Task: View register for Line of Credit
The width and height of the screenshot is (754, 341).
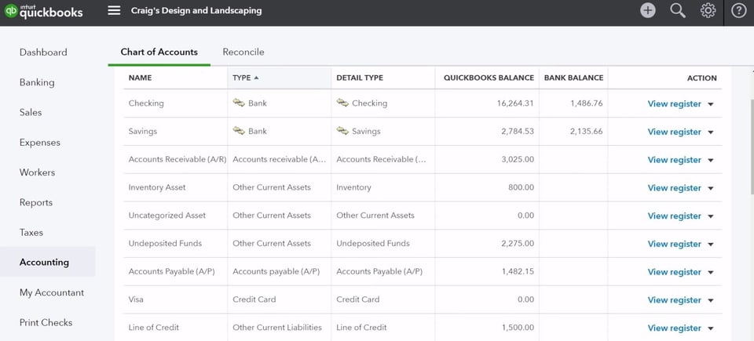Action: [x=674, y=328]
